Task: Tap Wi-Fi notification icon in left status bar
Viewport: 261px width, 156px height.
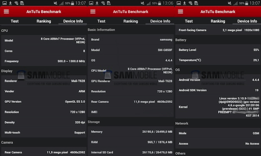Action: click(16, 3)
